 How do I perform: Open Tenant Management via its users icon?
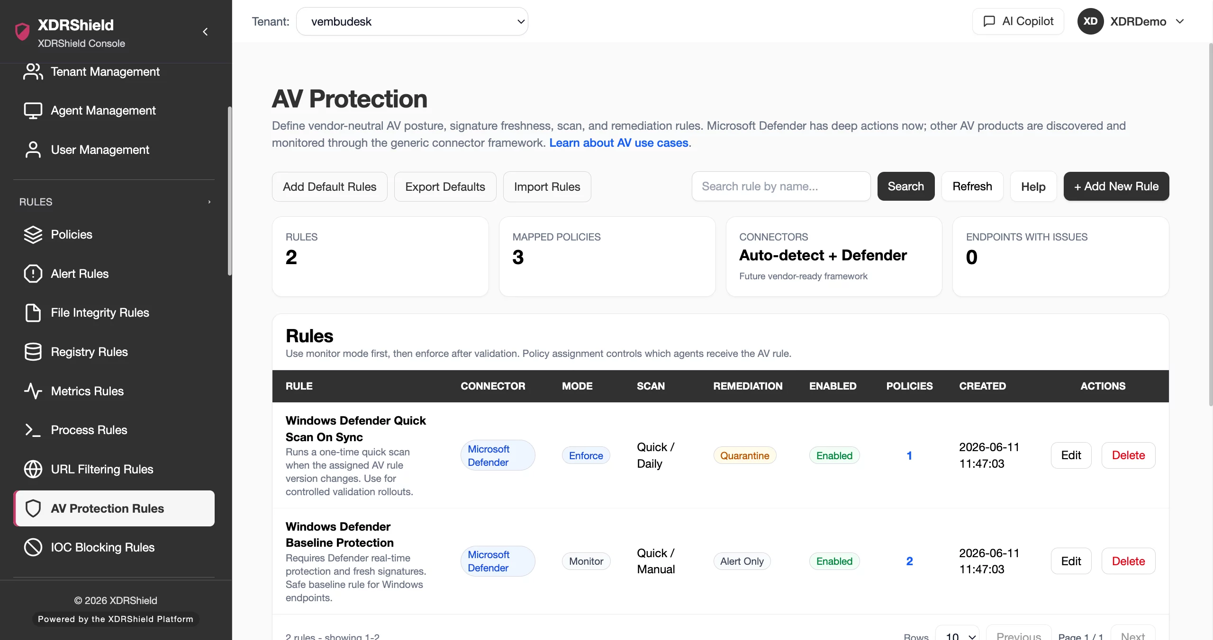coord(33,72)
